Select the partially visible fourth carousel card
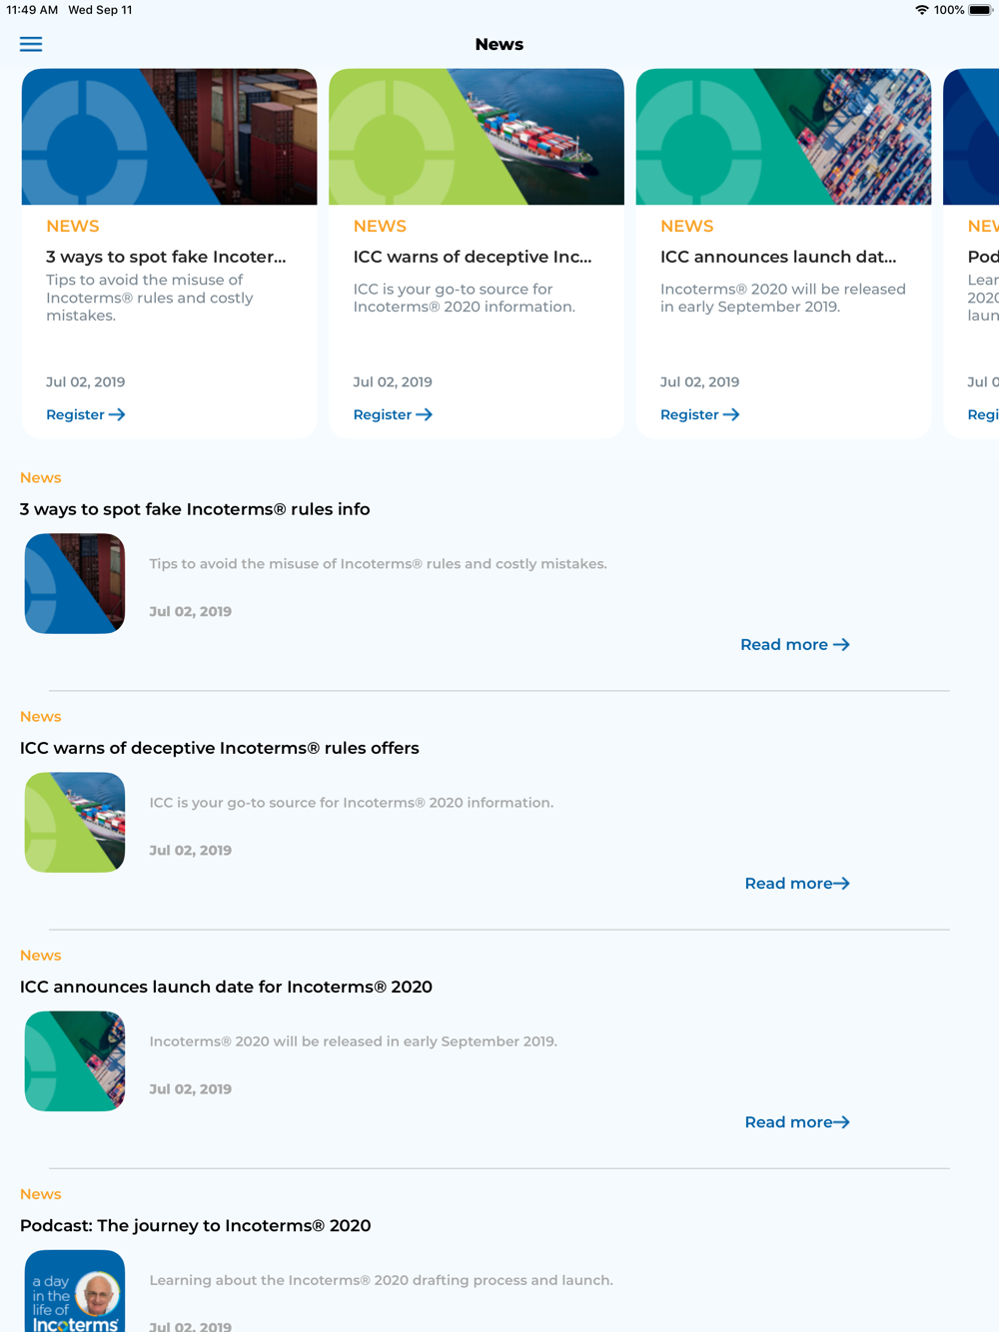Screen dimensions: 999x1332 971,254
